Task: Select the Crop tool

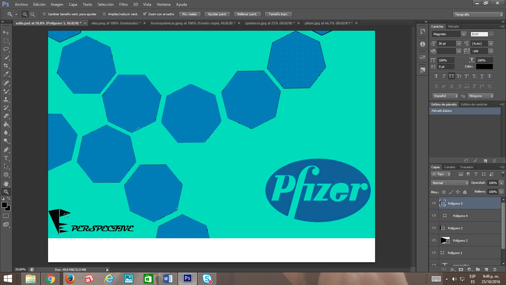Action: [6, 66]
